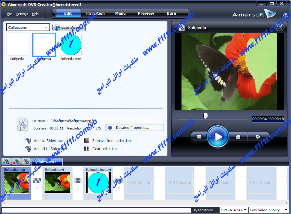Image resolution: width=291 pixels, height=214 pixels.
Task: Click the add slideshow icon above the storyboard
Action: [6, 162]
